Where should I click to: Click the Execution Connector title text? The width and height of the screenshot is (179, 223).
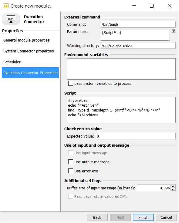point(34,19)
